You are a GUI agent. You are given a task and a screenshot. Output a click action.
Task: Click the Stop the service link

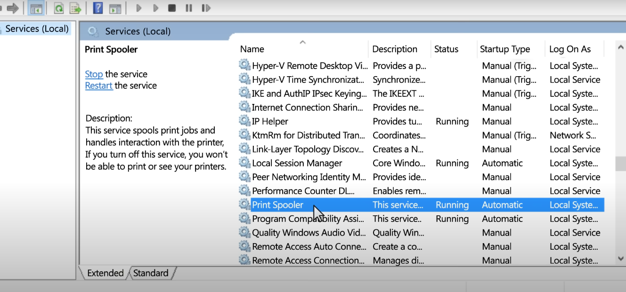coord(94,74)
